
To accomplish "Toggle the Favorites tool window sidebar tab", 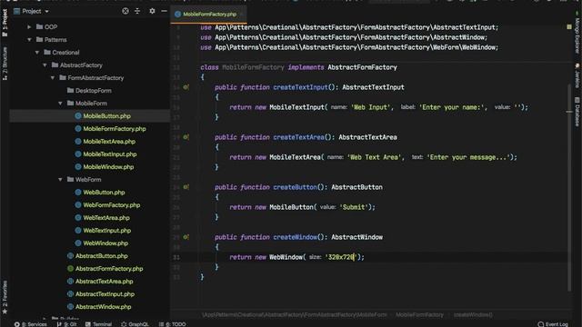I will (x=5, y=297).
